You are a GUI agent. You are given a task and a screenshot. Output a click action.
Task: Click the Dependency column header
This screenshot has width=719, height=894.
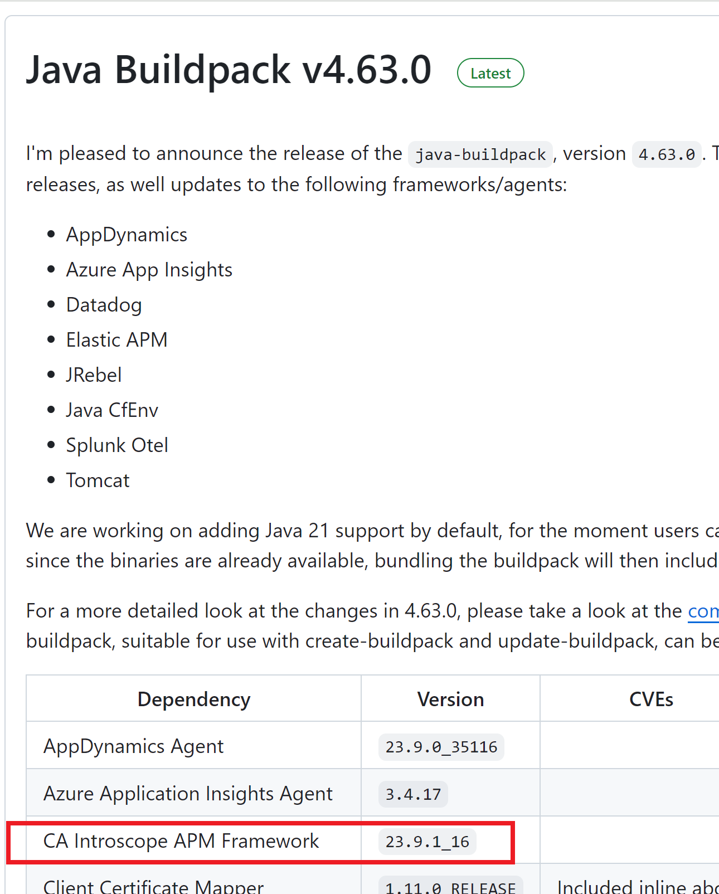pos(194,699)
